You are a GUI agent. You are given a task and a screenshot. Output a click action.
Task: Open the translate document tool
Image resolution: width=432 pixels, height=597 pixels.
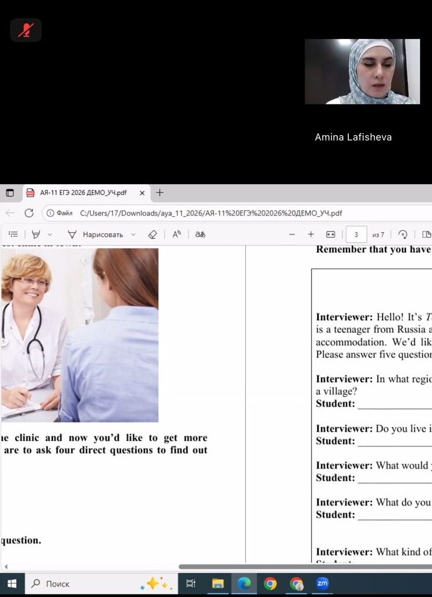(x=200, y=234)
